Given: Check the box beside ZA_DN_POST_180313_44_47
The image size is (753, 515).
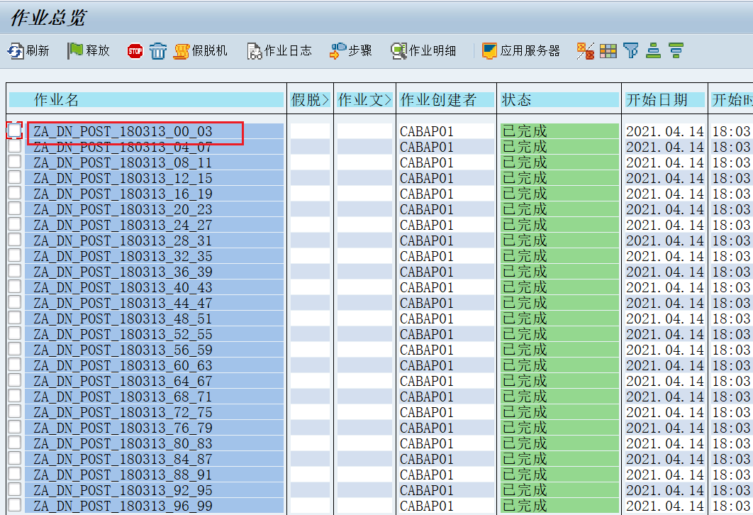Looking at the screenshot, I should (14, 302).
